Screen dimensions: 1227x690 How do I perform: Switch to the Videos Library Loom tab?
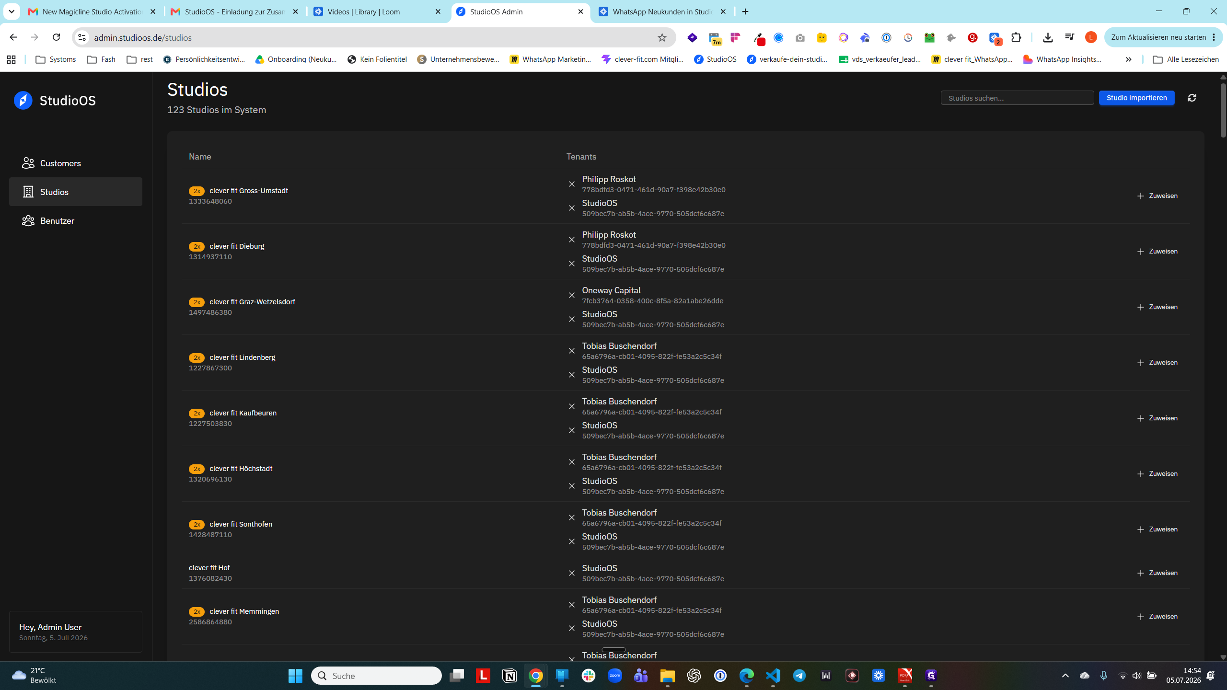pos(377,11)
